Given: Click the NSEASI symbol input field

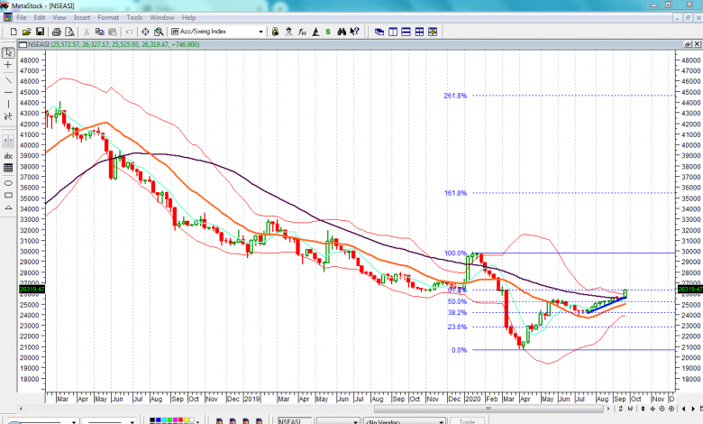Looking at the screenshot, I should coord(295,421).
